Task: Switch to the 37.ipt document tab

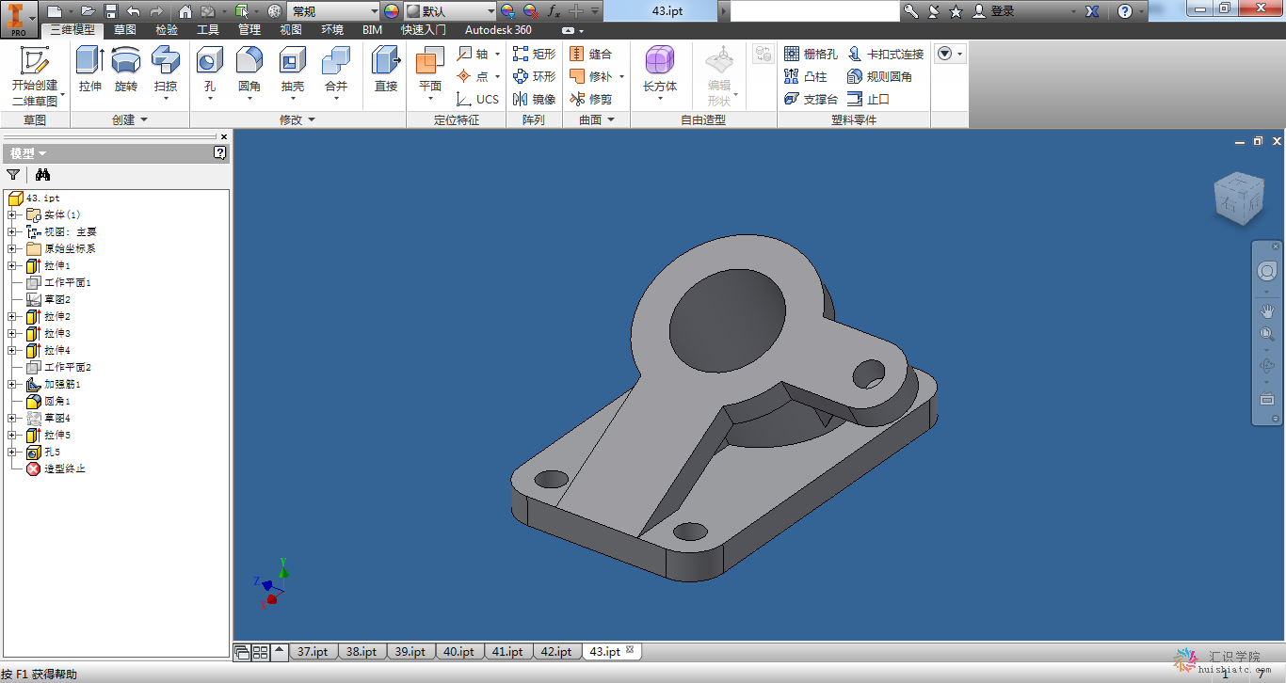Action: coord(312,651)
